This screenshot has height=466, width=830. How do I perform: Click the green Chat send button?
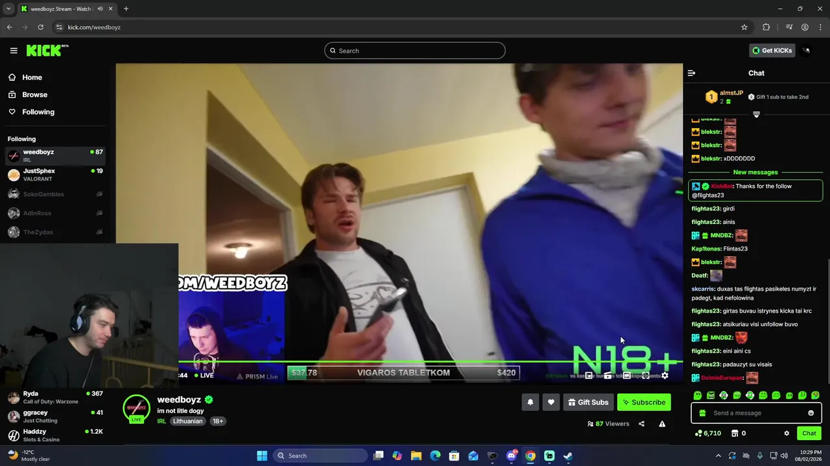pyautogui.click(x=809, y=433)
